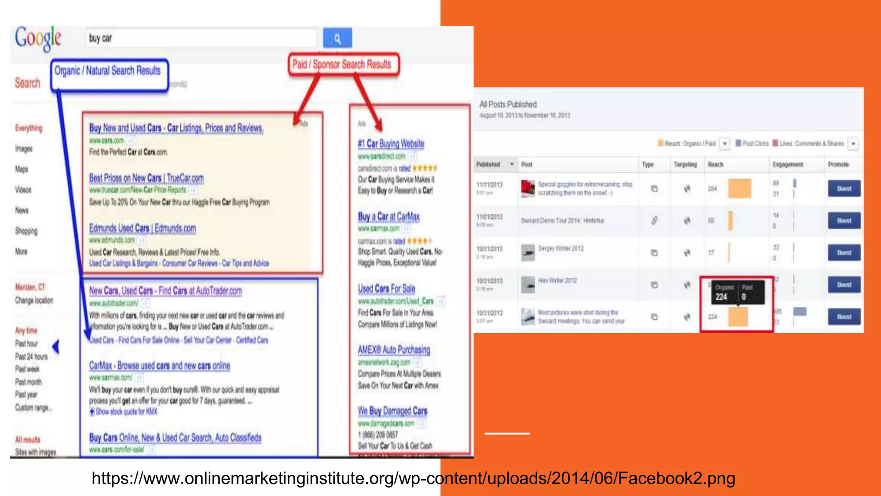881x496 pixels.
Task: Choose the Past 24 hours time filter
Action: click(31, 356)
